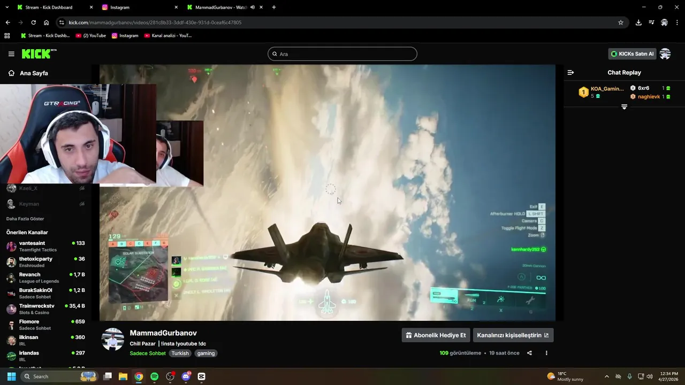The image size is (685, 385).
Task: Go back in browser history
Action: coord(7,22)
